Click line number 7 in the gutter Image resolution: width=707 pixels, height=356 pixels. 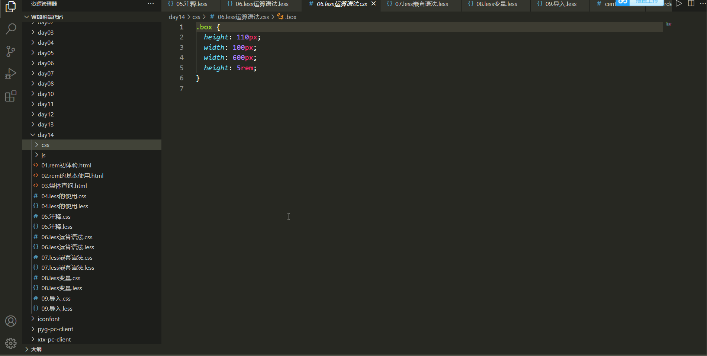(x=181, y=88)
